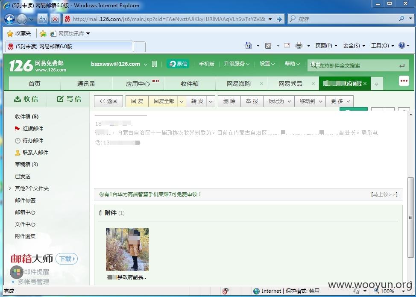
Task: Open IE Help question mark icon
Action: coord(402,45)
